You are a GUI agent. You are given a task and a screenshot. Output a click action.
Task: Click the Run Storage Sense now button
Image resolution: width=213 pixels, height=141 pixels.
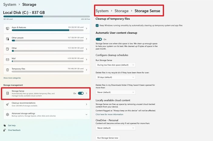[x=108, y=138]
